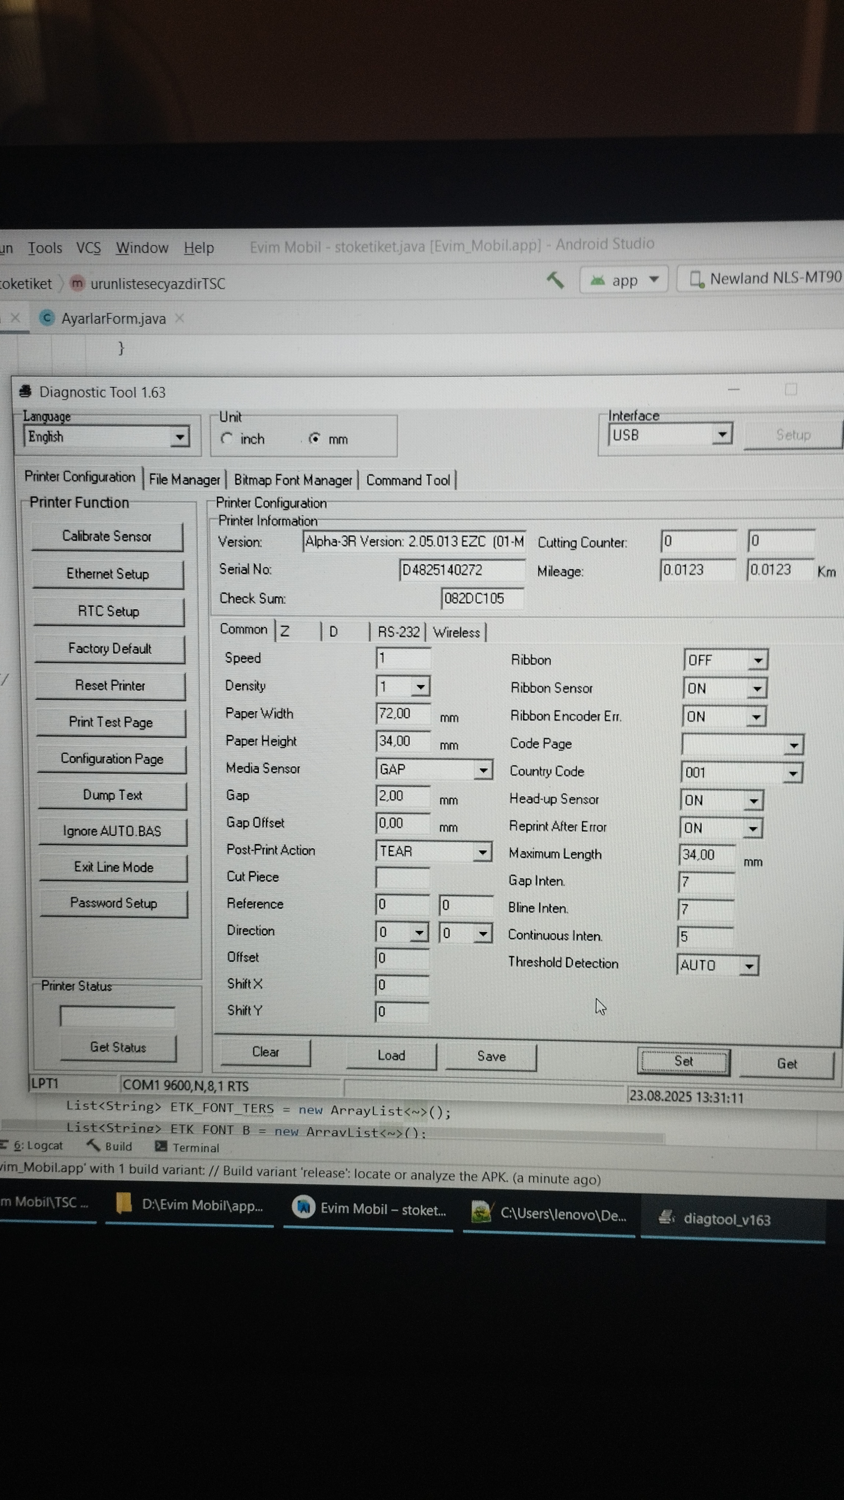The image size is (844, 1500).
Task: Select the inch unit radio button
Action: pyautogui.click(x=227, y=439)
